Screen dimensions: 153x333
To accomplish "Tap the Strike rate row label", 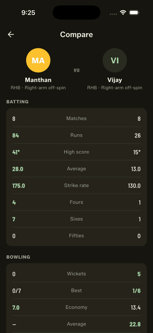I will [x=76, y=185].
